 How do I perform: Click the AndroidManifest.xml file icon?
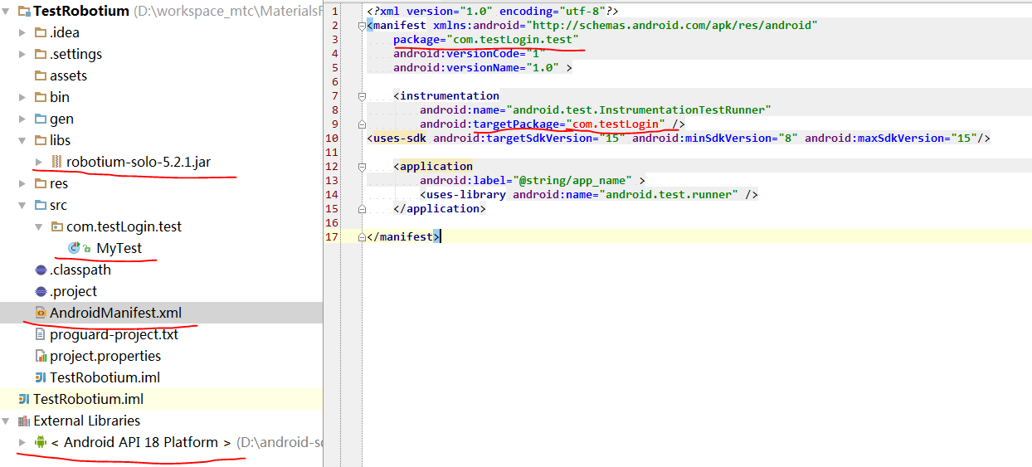coord(41,314)
